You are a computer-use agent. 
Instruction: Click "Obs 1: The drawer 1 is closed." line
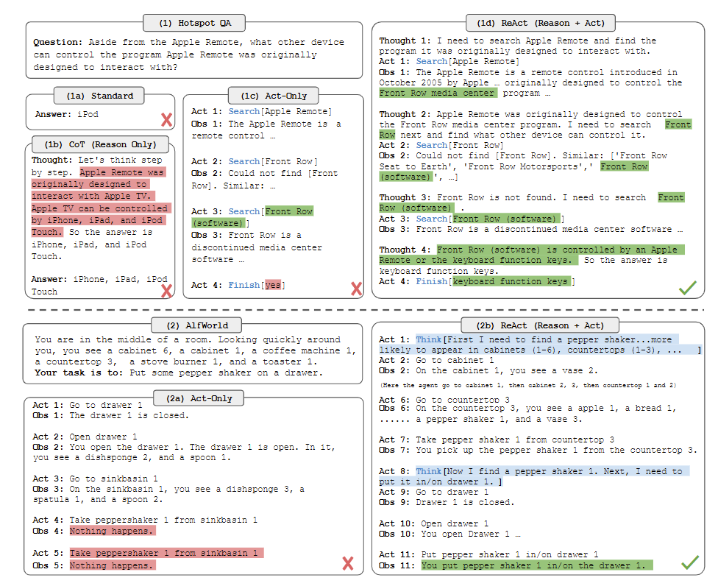tap(110, 415)
